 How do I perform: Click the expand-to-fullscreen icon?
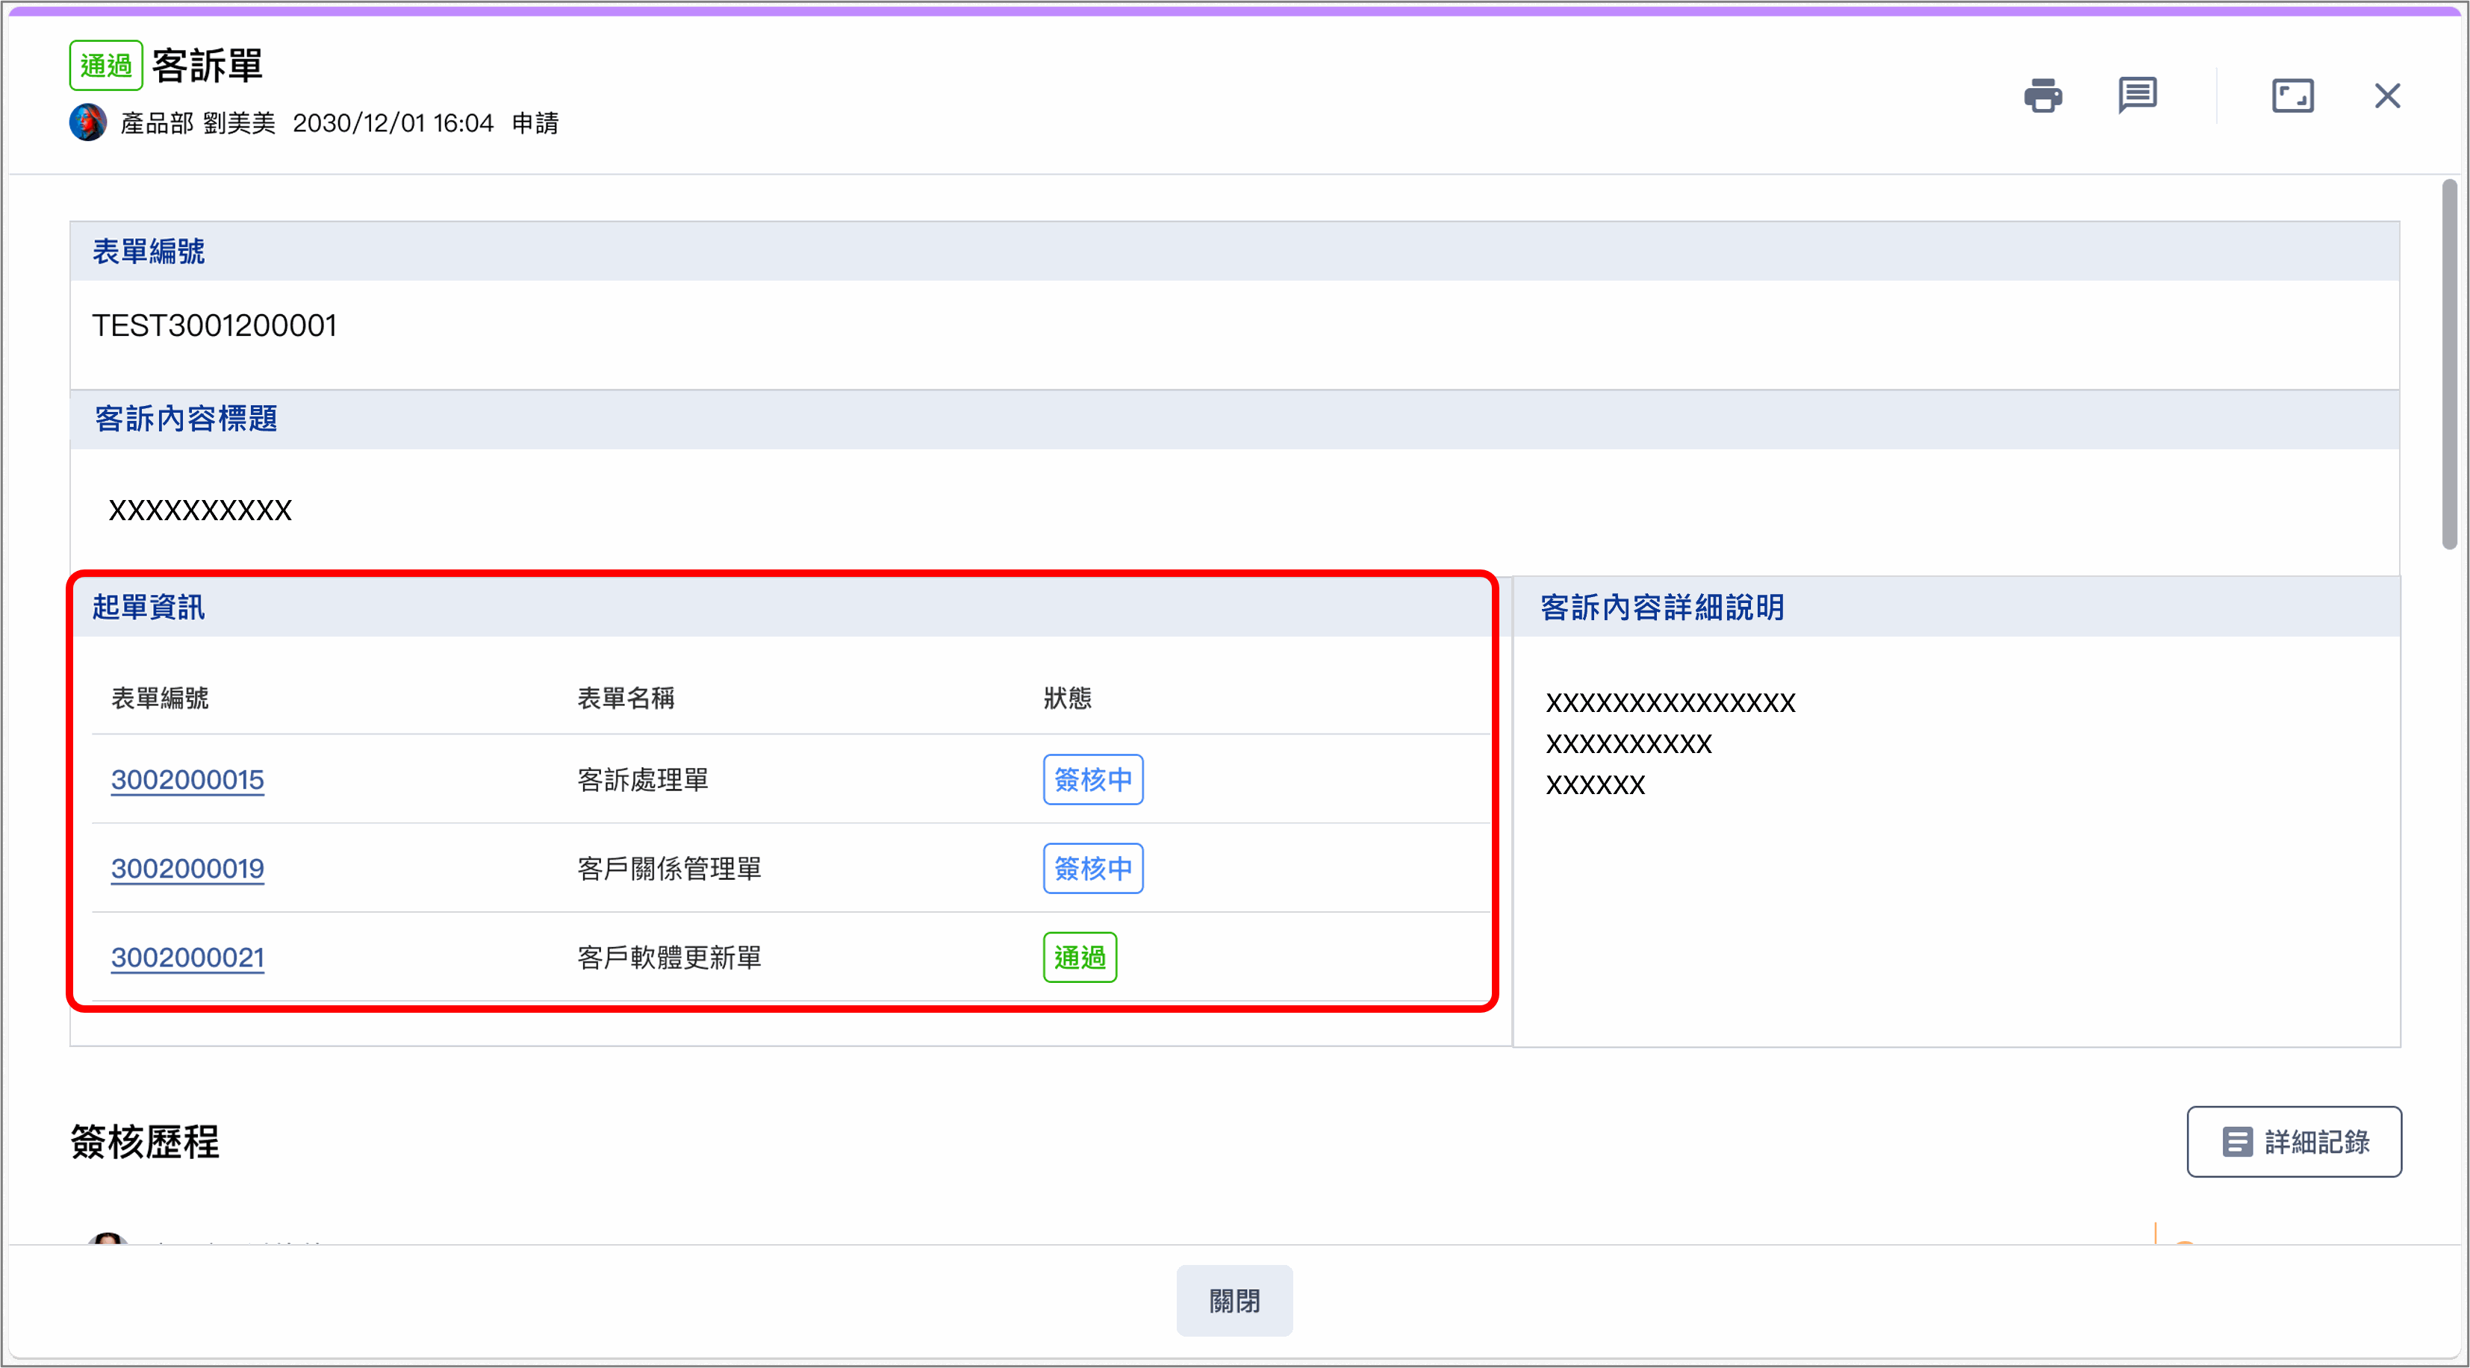coord(2292,96)
